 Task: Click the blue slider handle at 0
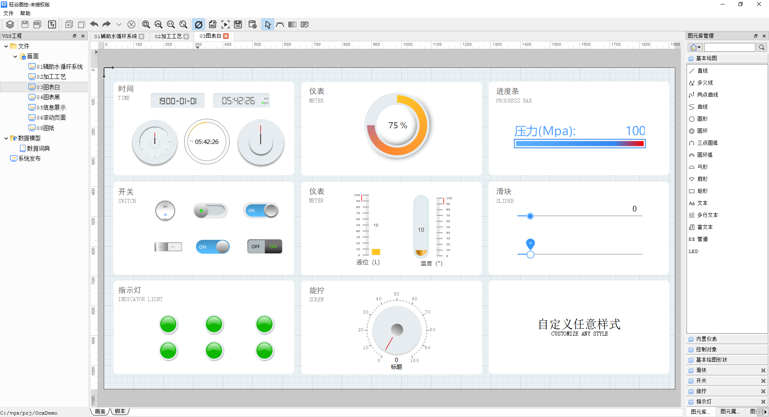(530, 216)
